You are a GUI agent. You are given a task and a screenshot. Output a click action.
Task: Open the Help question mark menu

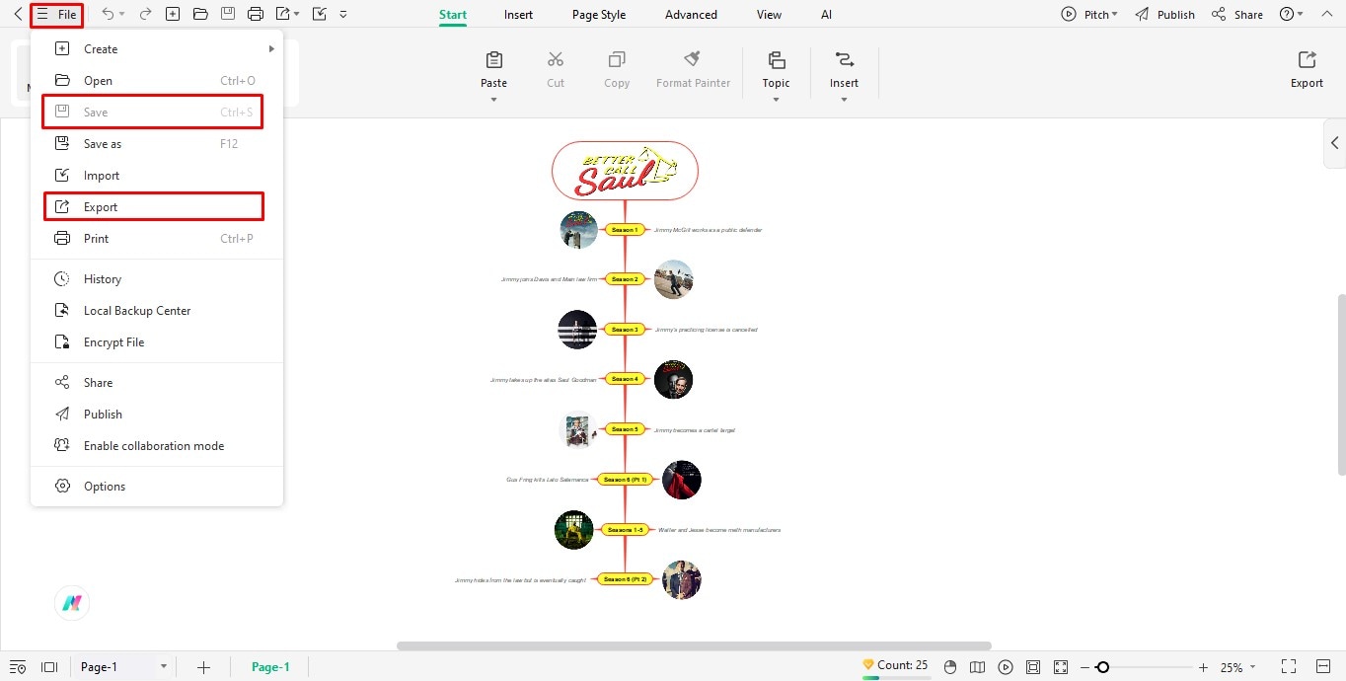(x=1291, y=14)
